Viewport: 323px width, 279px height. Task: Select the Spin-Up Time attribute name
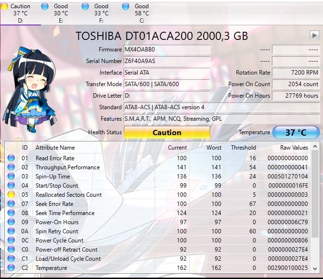pyautogui.click(x=53, y=177)
